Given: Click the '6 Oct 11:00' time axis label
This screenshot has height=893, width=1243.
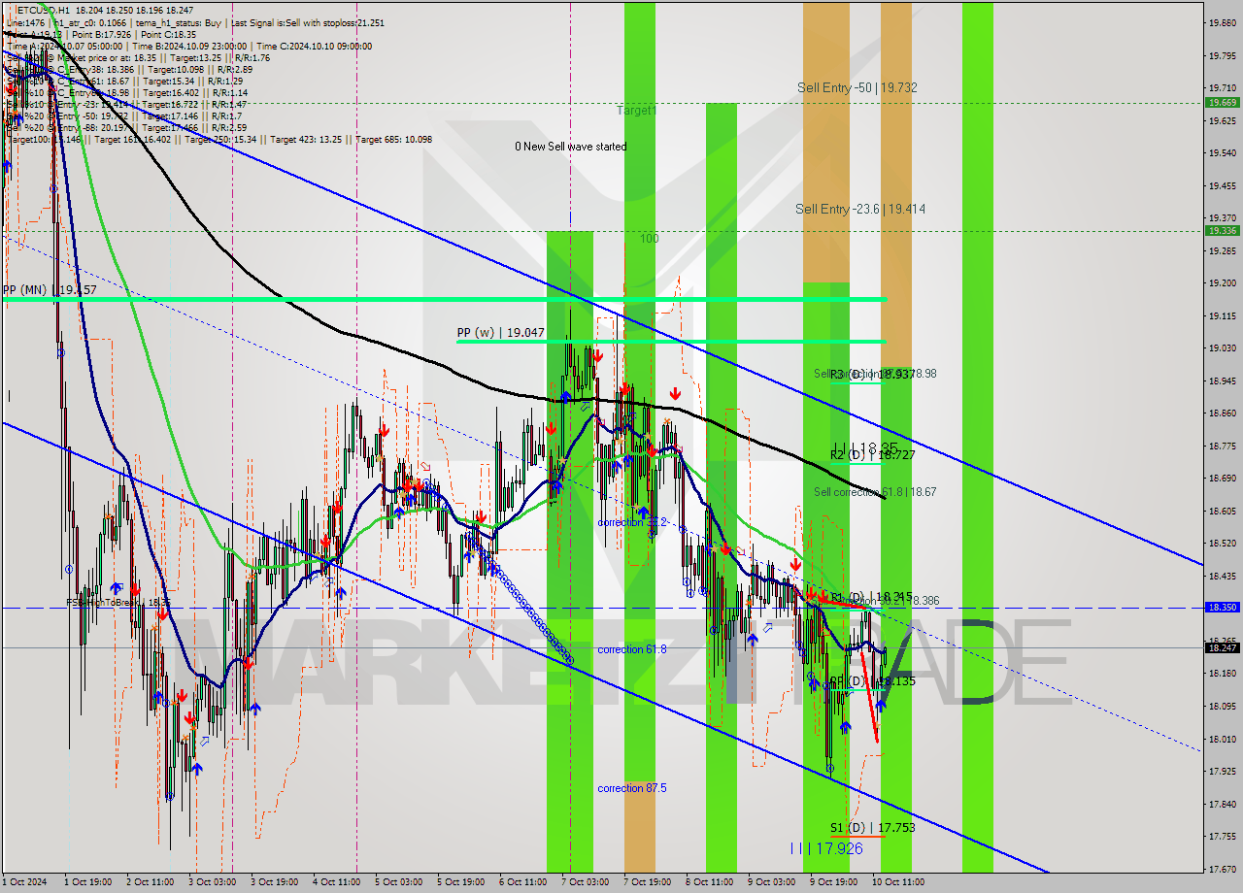Looking at the screenshot, I should [522, 882].
